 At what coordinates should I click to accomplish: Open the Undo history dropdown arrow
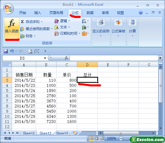pyautogui.click(x=16, y=51)
